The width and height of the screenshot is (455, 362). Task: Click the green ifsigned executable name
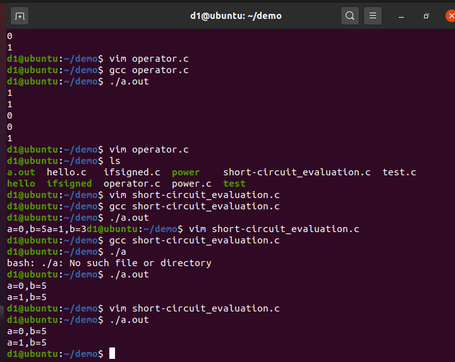tap(70, 184)
